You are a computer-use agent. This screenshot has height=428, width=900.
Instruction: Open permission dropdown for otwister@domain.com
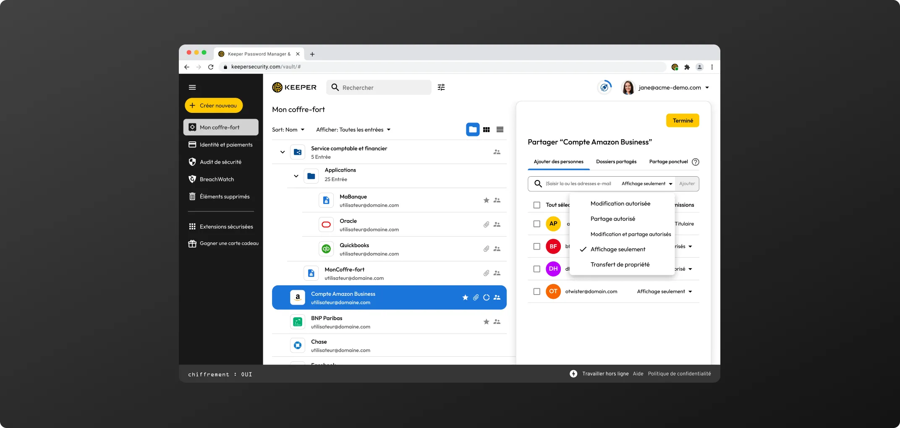(x=665, y=292)
